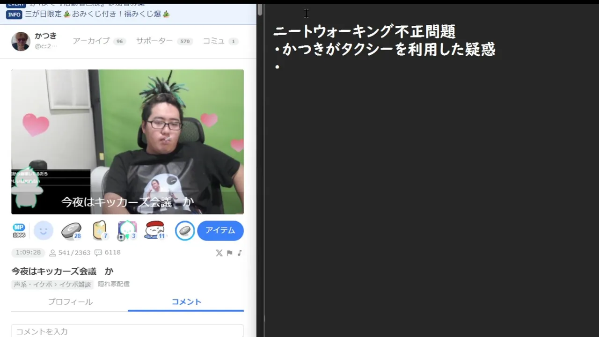Image resolution: width=599 pixels, height=337 pixels.
Task: Open the アイテム item list
Action: click(220, 231)
